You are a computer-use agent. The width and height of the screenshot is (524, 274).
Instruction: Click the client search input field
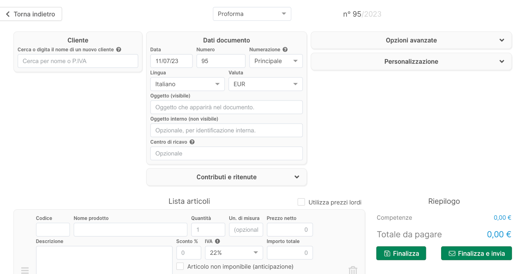tap(78, 61)
